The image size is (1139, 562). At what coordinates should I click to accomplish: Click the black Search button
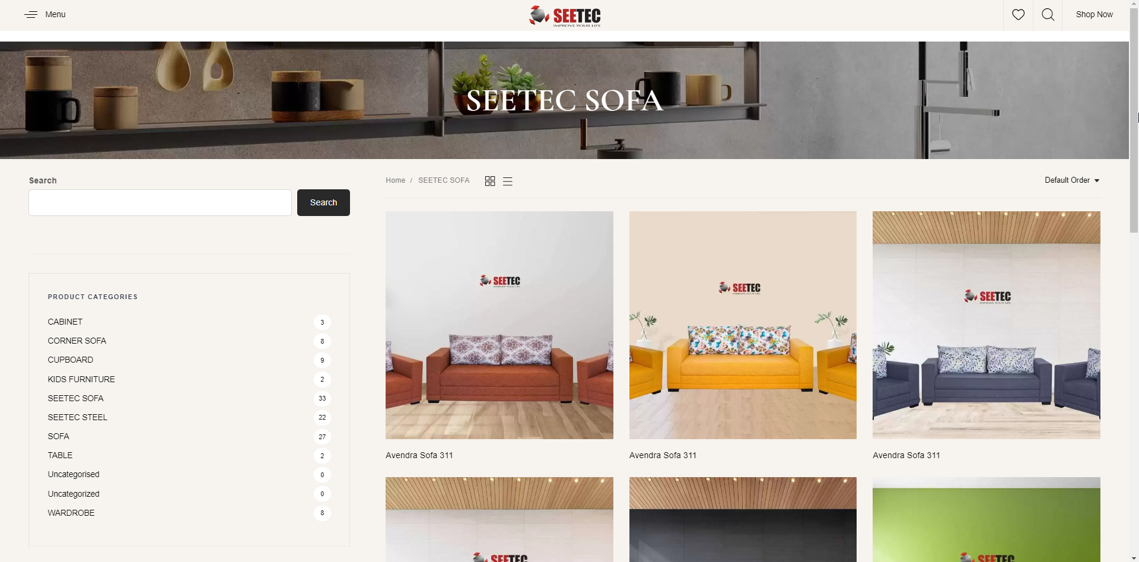click(323, 202)
